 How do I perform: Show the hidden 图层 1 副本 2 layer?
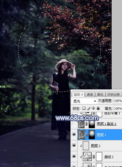pyautogui.click(x=74, y=124)
